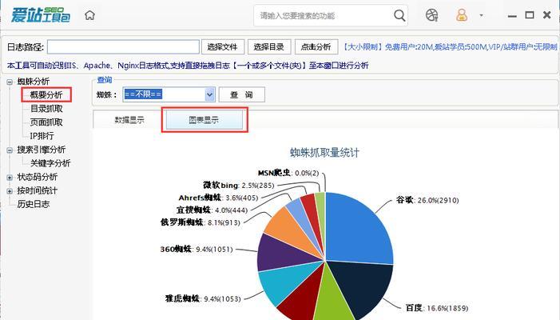560x320 pixels.
Task: Switch to the 图表显示 tab
Action: tap(204, 120)
